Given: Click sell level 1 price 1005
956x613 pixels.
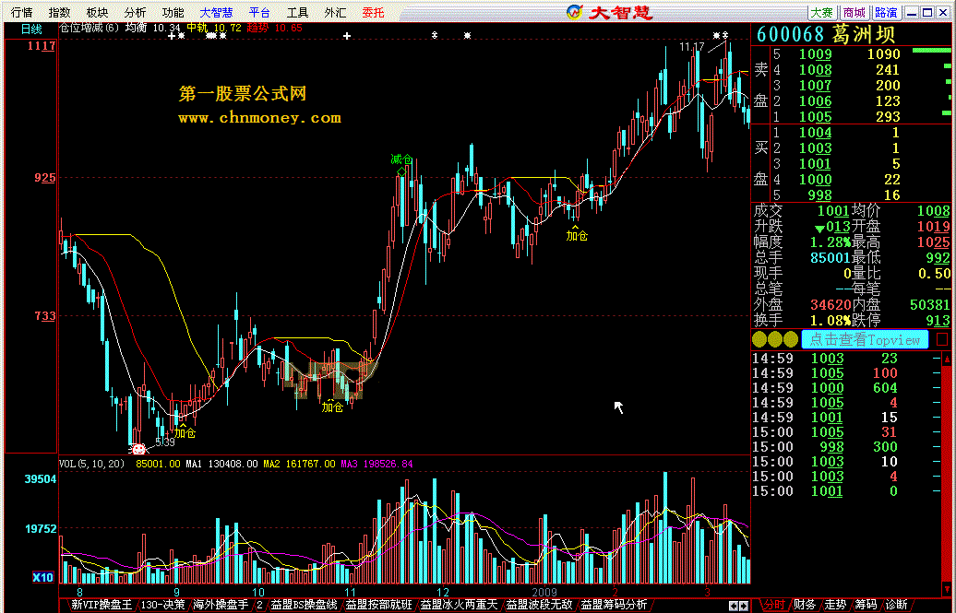Looking at the screenshot, I should point(815,116).
